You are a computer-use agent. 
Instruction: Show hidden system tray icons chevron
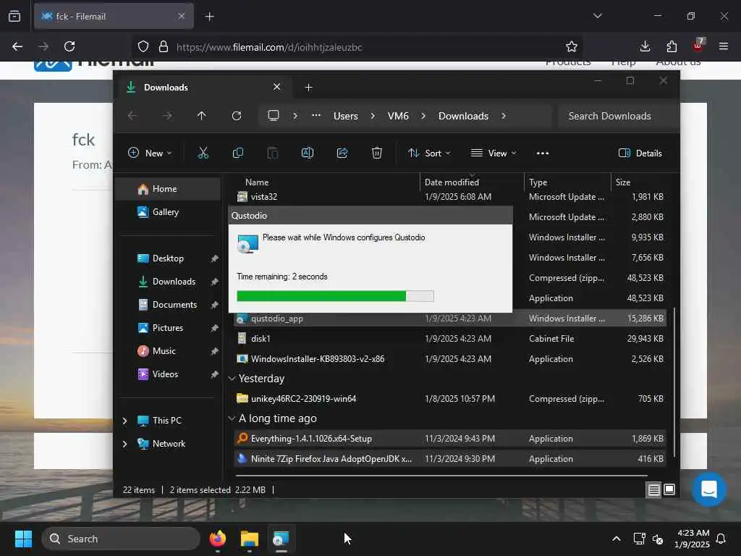pyautogui.click(x=617, y=539)
